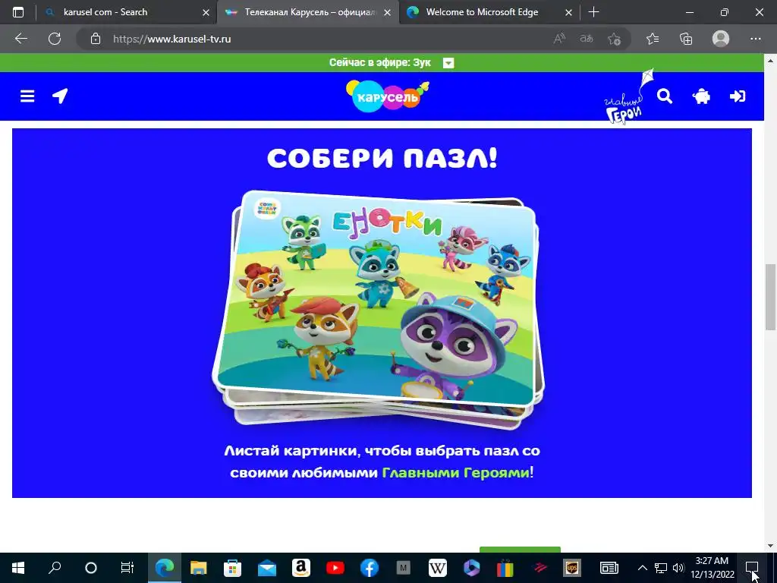The height and width of the screenshot is (583, 777).
Task: Open Windows Start menu
Action: (18, 568)
